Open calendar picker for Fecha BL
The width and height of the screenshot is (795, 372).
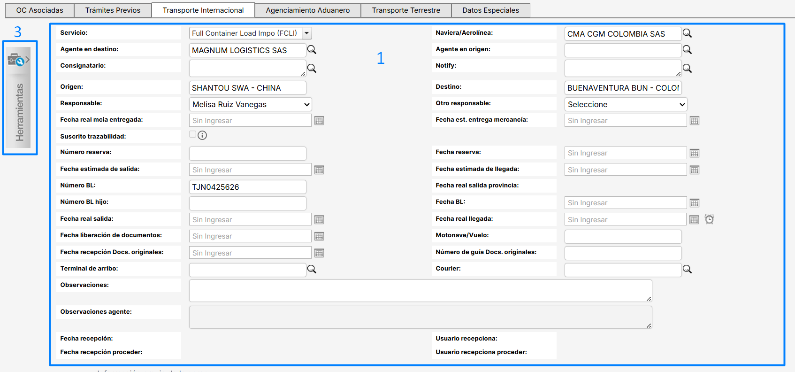[695, 203]
